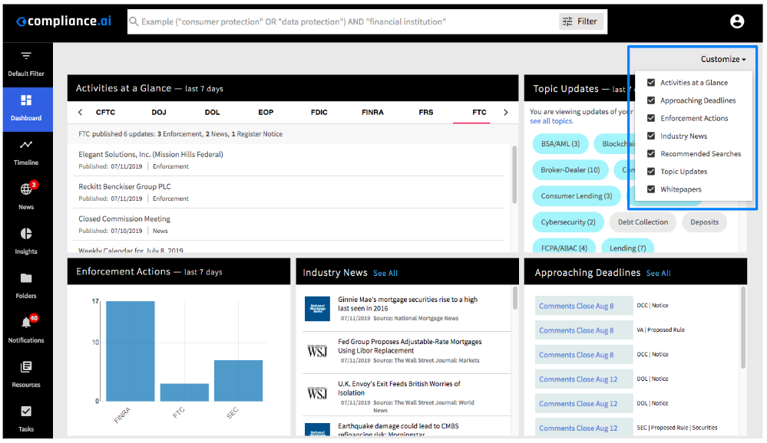Click the WSJ logo beside U.K. Envoy article

click(x=317, y=393)
